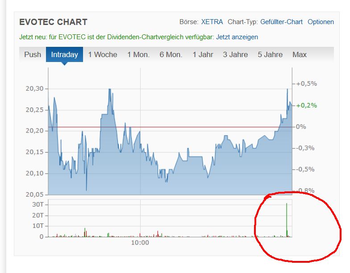Click the tall green volume spike bar
Screen dimensions: 350x273
[x=287, y=219]
